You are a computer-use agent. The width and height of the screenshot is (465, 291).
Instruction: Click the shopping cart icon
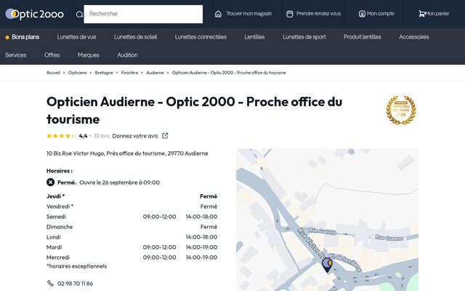coord(421,14)
